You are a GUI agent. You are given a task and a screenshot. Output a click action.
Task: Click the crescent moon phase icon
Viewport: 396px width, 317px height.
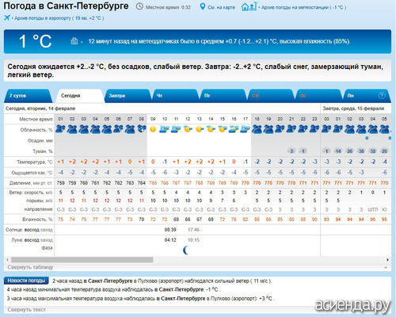point(186,250)
